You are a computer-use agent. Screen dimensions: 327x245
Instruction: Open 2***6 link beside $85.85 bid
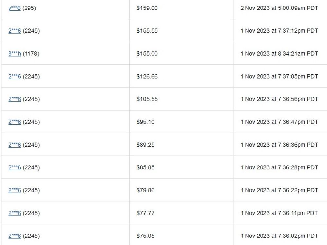tap(14, 167)
